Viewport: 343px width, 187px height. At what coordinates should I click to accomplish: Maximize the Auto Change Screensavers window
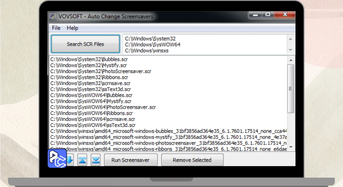pos(267,15)
